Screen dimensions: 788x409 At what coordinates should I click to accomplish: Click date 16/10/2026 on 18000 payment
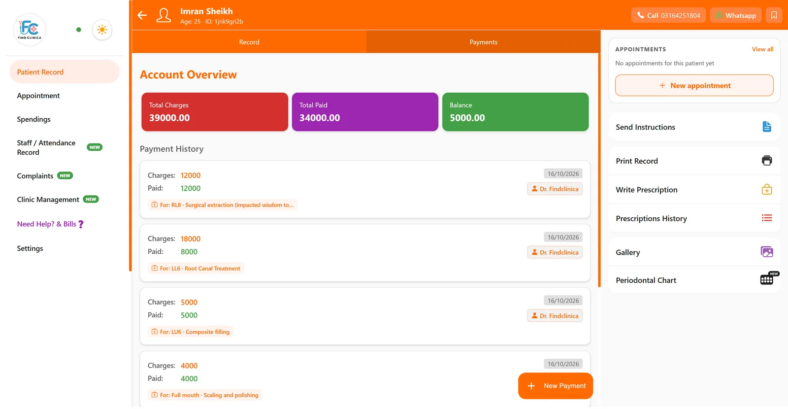point(563,237)
